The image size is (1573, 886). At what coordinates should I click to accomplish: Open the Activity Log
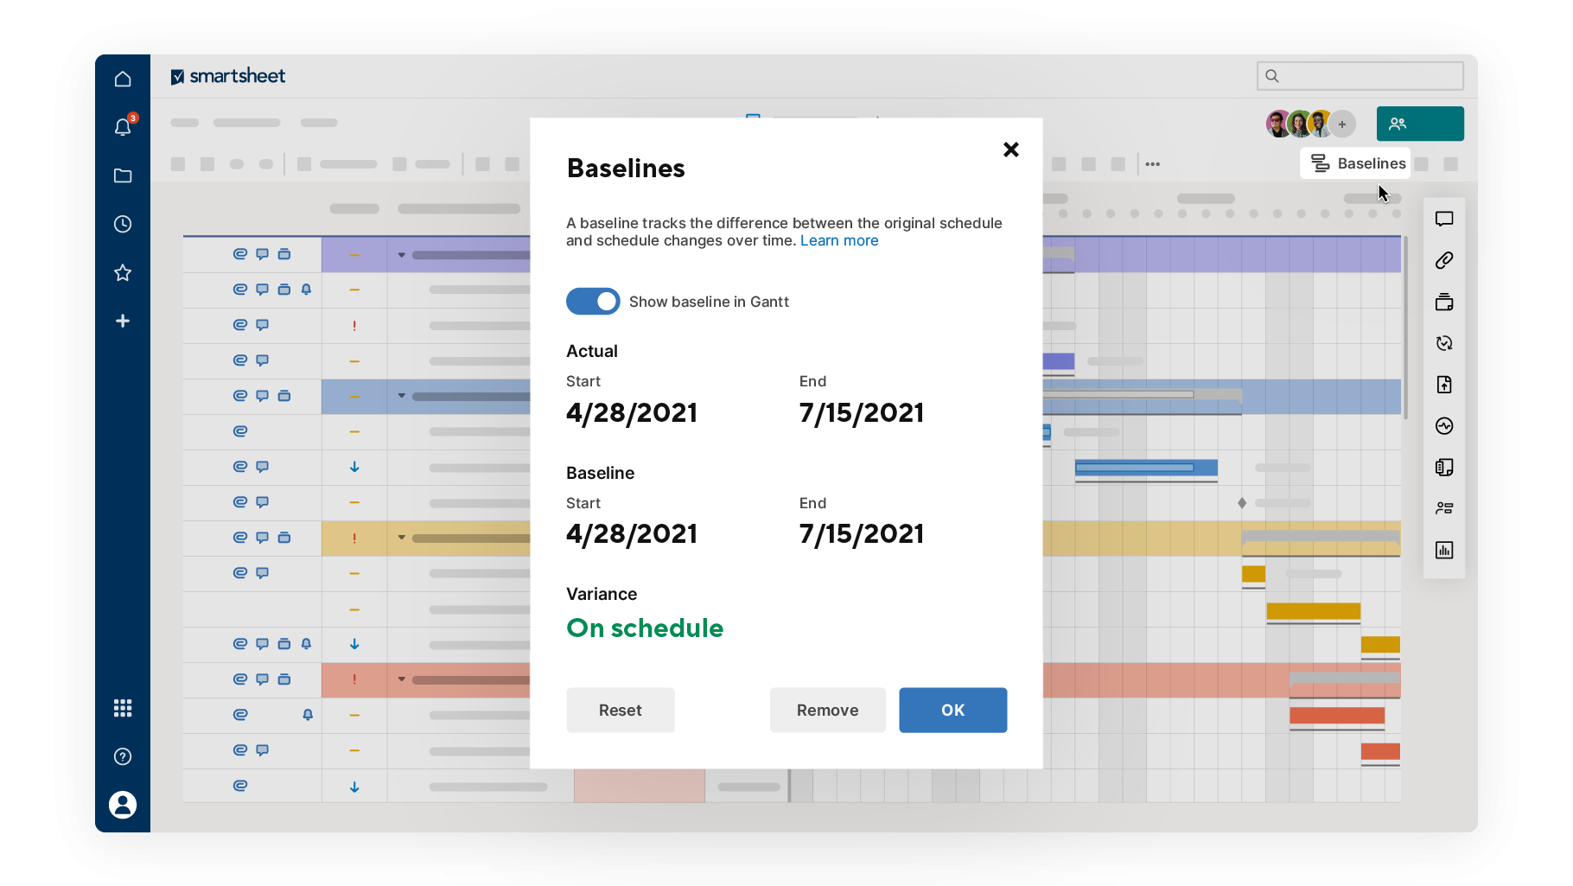pyautogui.click(x=1444, y=426)
